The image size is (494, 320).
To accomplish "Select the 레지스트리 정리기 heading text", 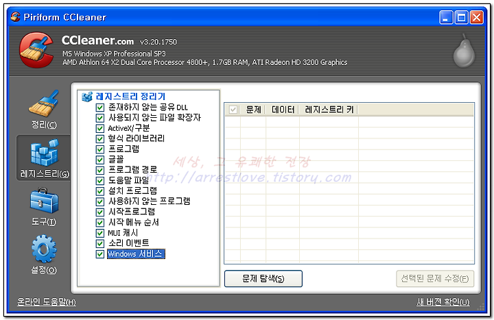I will pos(130,97).
